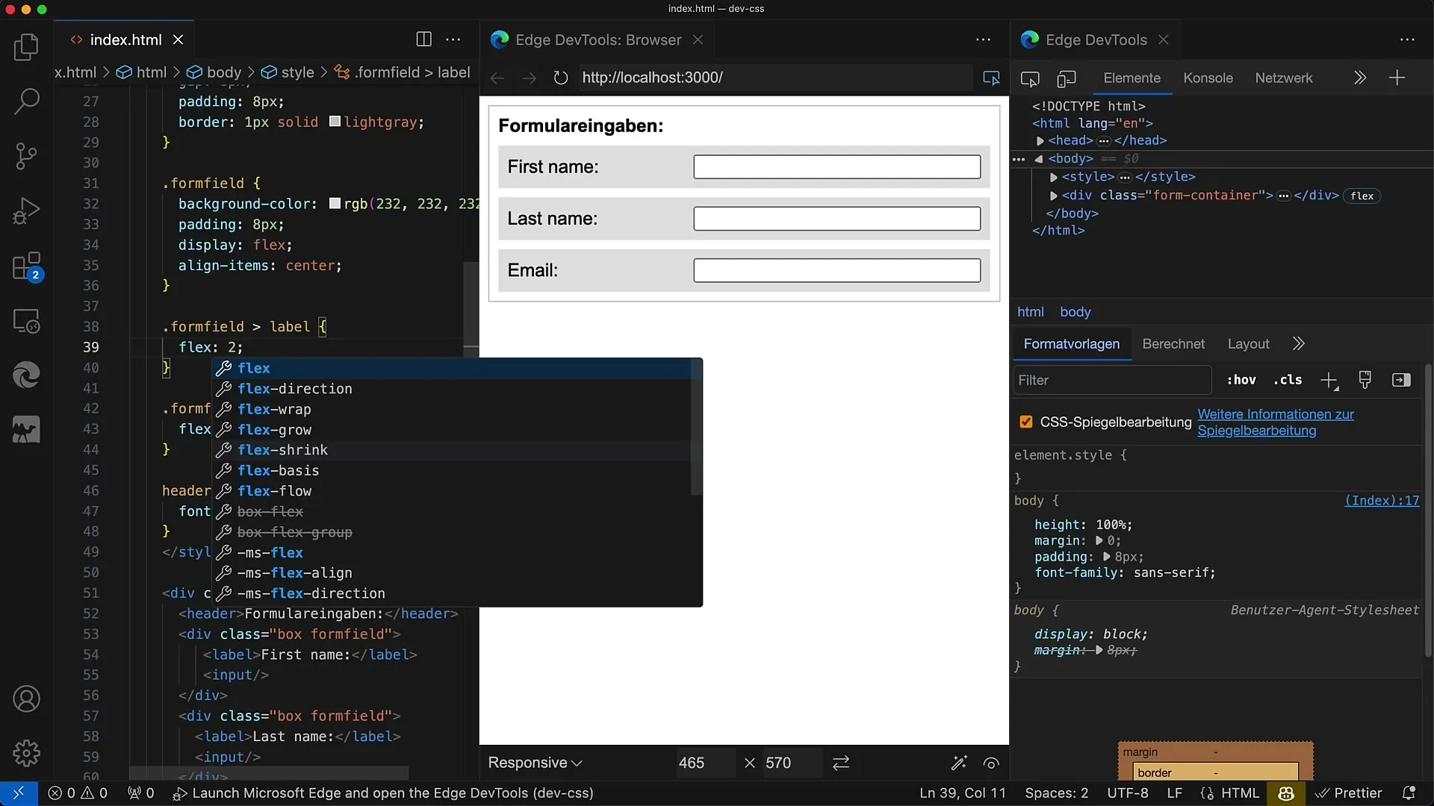
Task: Add a new DevTools tab with plus
Action: pos(1397,78)
